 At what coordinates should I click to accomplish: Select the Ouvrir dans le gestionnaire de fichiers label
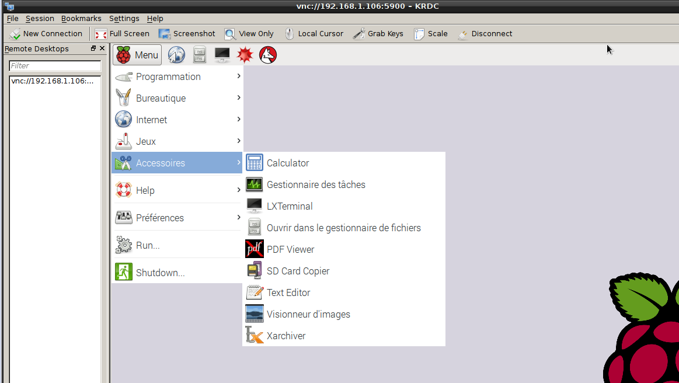(x=344, y=228)
